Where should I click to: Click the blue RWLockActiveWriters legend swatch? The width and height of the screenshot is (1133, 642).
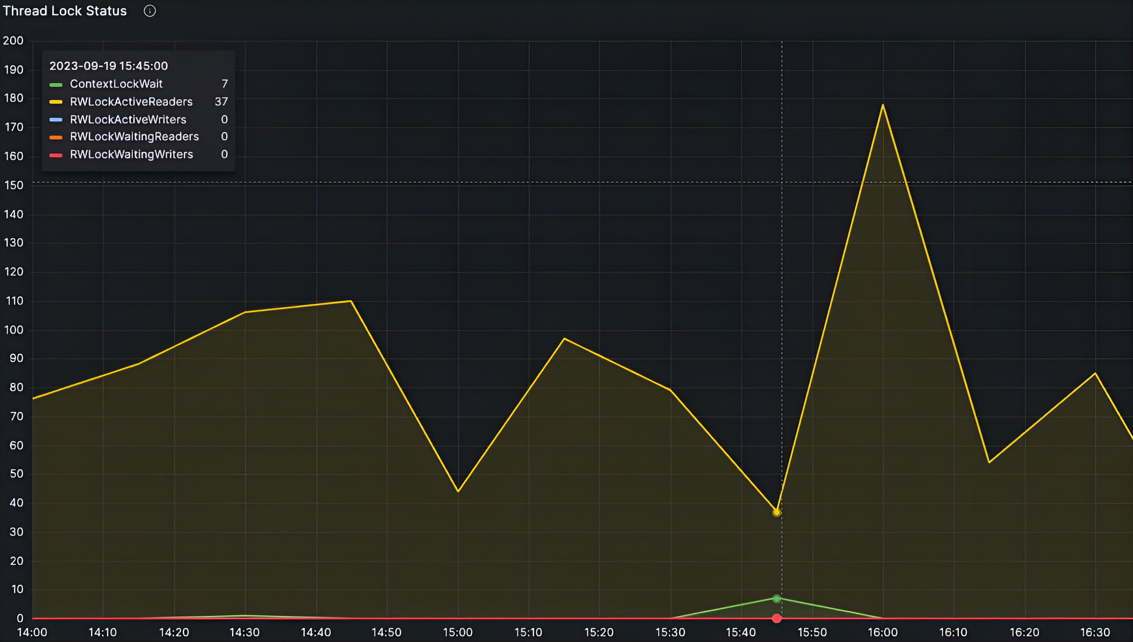pos(56,119)
